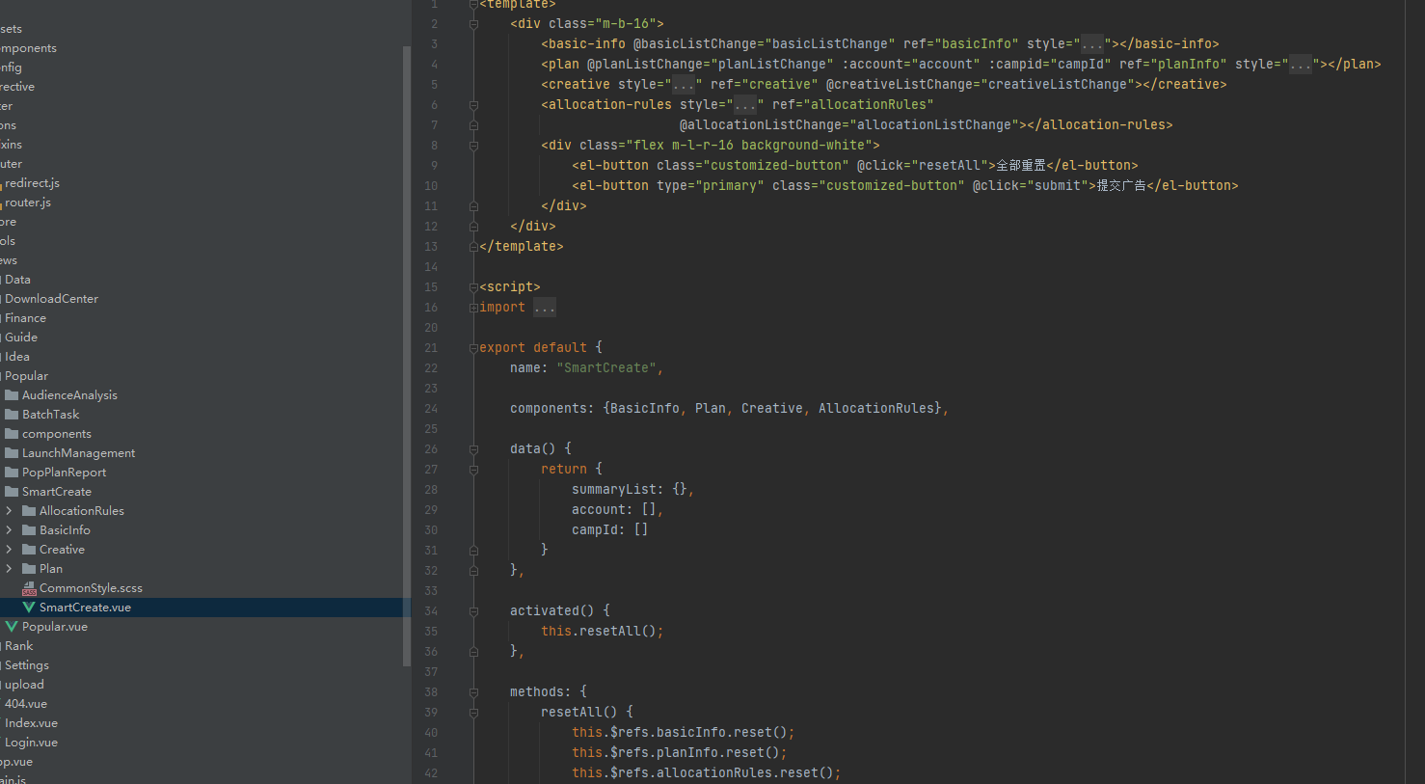Expand the folded import ellipsis
Screen dimensions: 1425x784
pos(545,308)
